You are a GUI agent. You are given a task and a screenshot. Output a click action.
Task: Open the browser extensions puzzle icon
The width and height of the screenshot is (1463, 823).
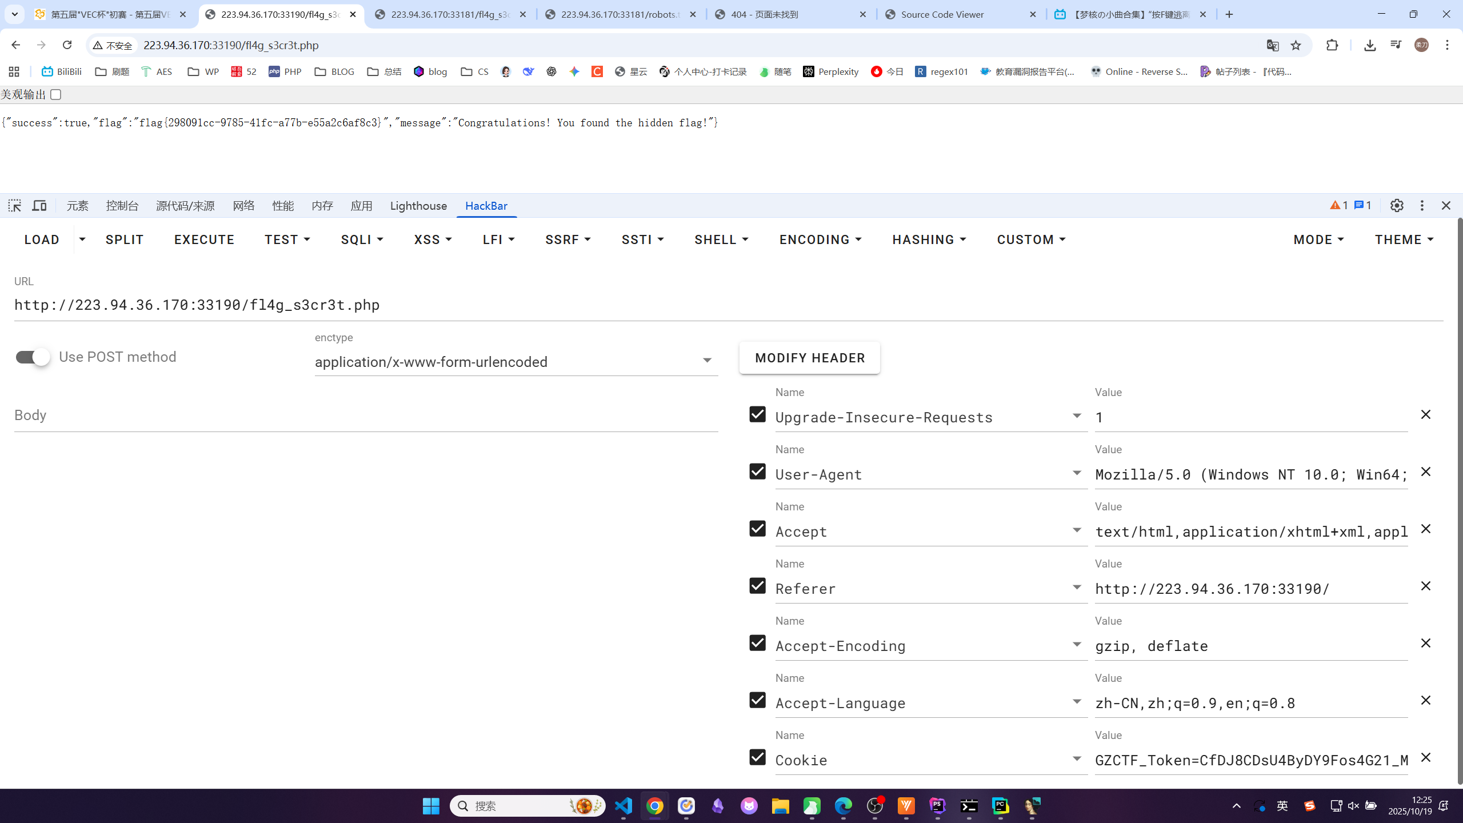1332,45
